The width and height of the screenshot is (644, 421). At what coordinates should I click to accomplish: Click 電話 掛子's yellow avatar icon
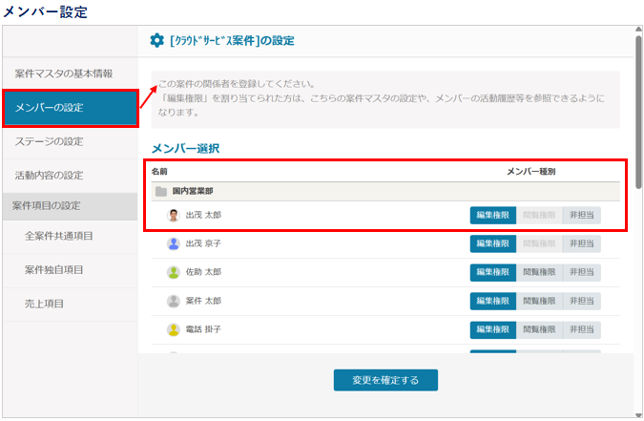(174, 329)
